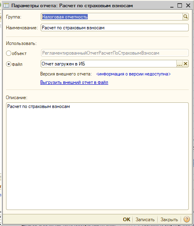Click the Выгрузить внешний отчет в файл link

pyautogui.click(x=74, y=82)
